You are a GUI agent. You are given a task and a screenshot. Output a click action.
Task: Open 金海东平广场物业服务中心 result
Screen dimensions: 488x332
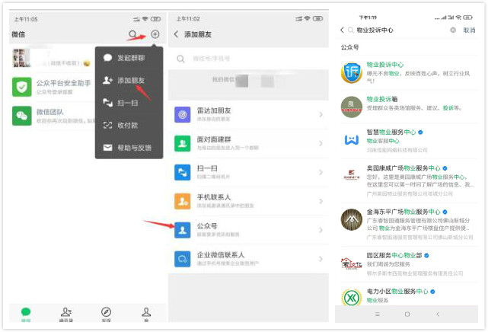tap(408, 225)
